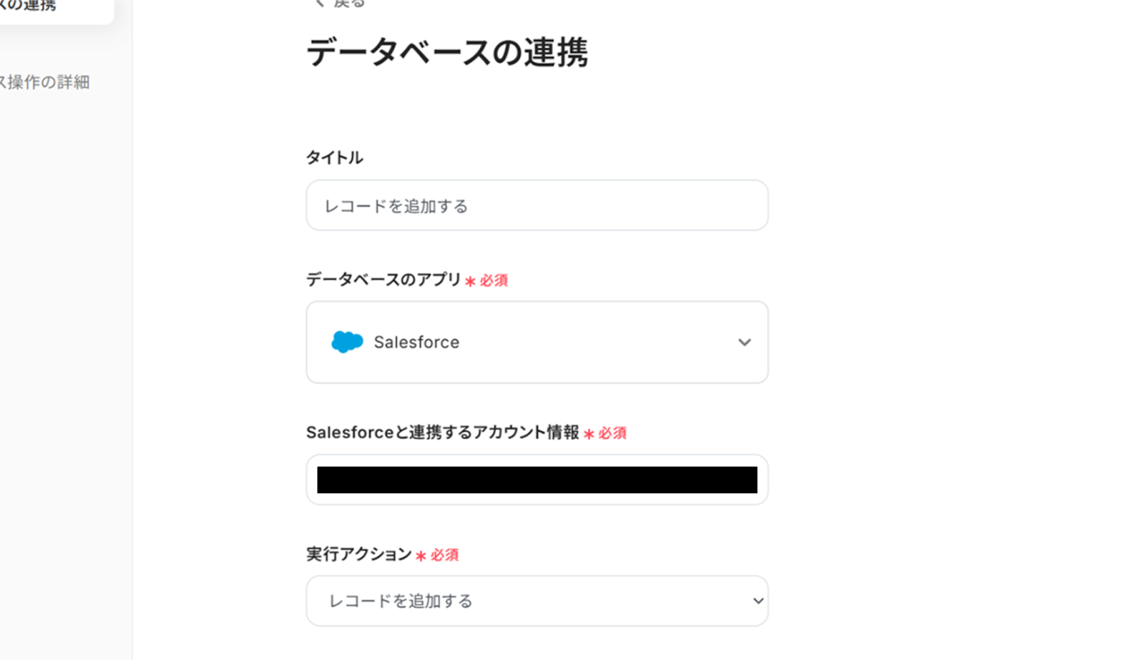Click the back chevron arrow icon

pos(320,3)
